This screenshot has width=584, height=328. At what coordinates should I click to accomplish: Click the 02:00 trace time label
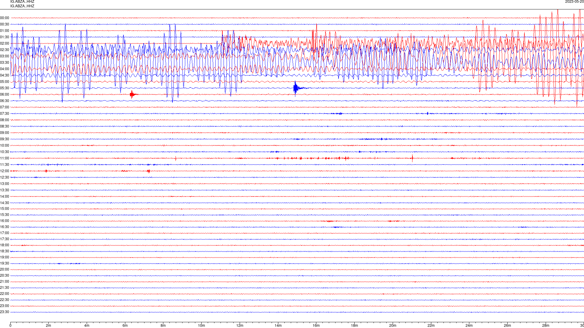5,43
